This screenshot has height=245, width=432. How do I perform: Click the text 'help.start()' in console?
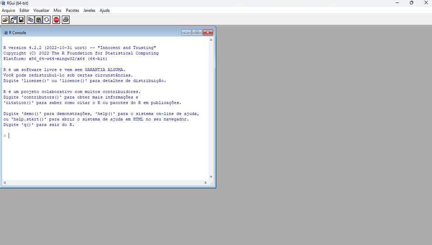(x=28, y=119)
